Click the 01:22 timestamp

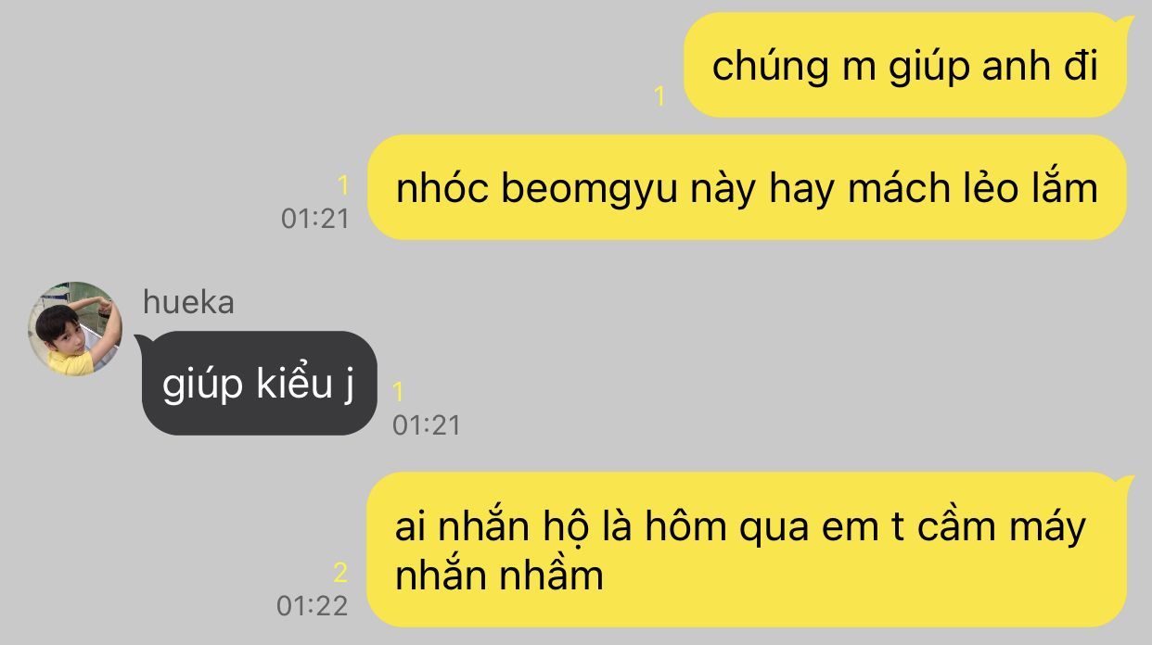pyautogui.click(x=313, y=606)
